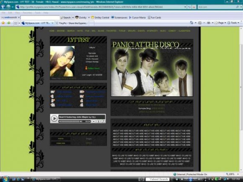The width and height of the screenshot is (243, 182).
Task: Open Fun Cards from the toolbar
Action: [154, 18]
